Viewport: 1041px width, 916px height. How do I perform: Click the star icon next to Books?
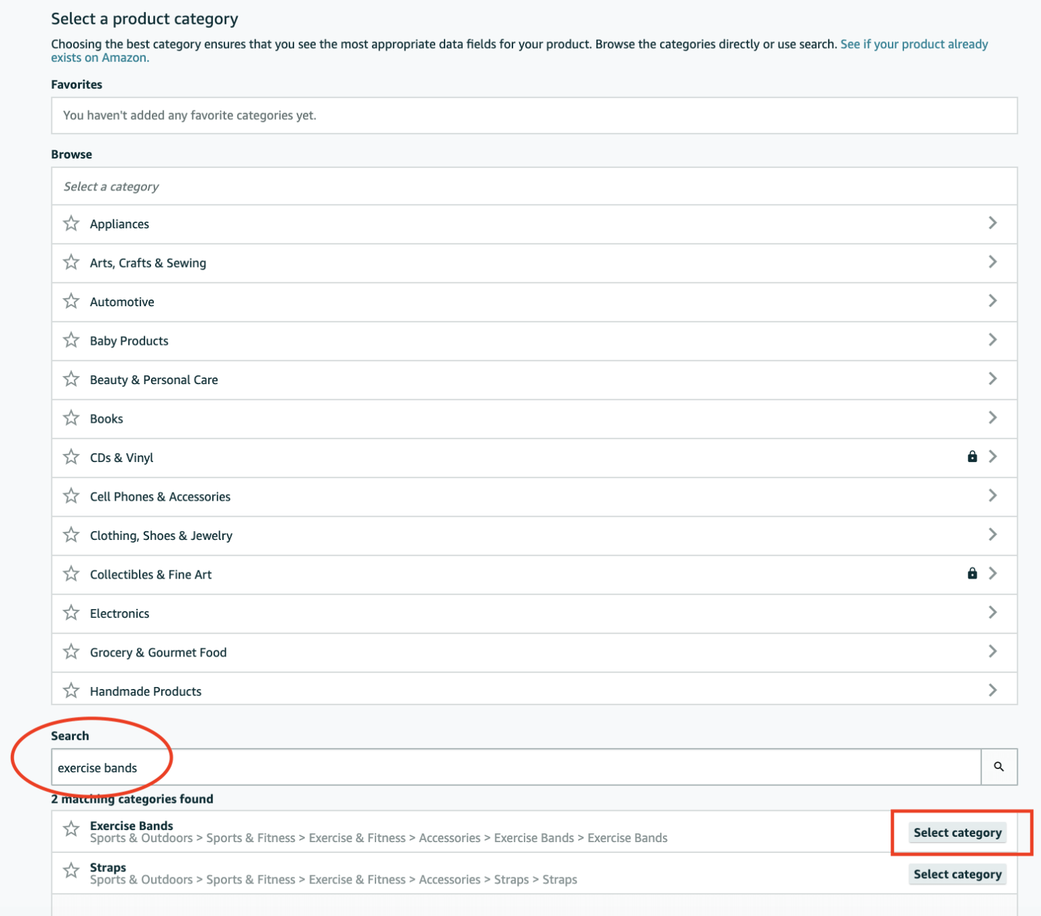click(71, 418)
